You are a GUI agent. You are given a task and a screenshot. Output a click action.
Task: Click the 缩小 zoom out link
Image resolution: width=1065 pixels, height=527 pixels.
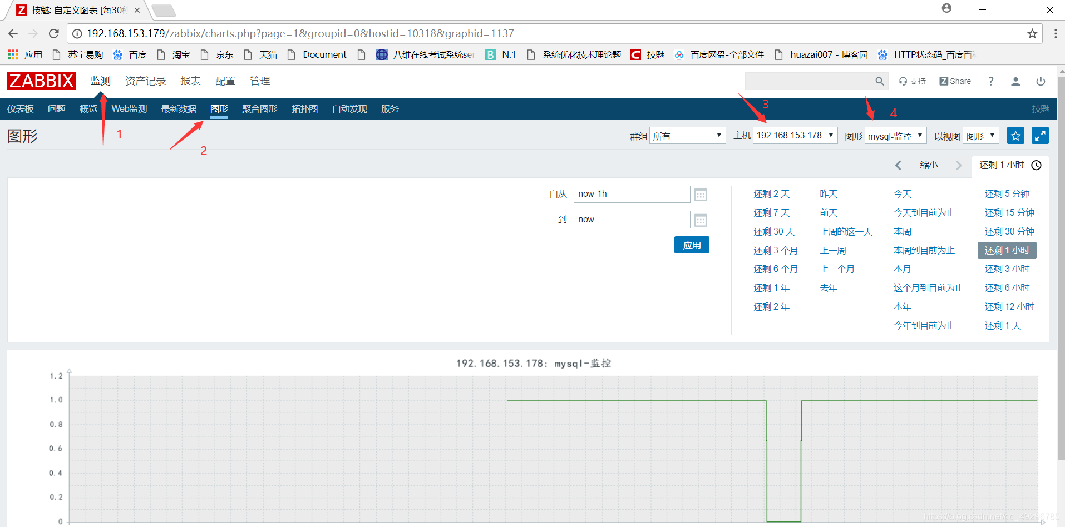[929, 165]
